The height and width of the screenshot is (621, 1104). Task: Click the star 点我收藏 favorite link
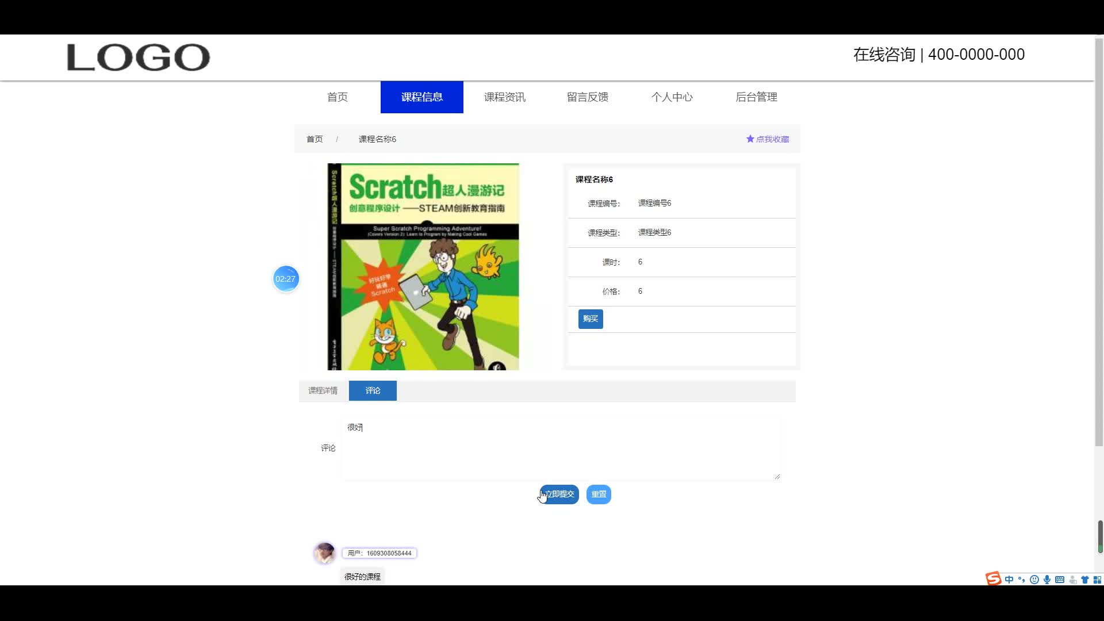coord(767,139)
